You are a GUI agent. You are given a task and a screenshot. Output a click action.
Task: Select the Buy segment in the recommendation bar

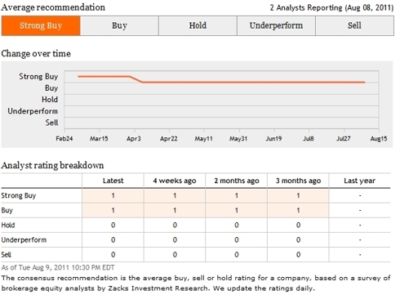click(119, 25)
